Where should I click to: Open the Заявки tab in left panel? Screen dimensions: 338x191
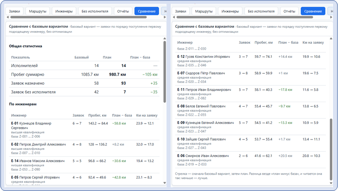pyautogui.click(x=15, y=11)
